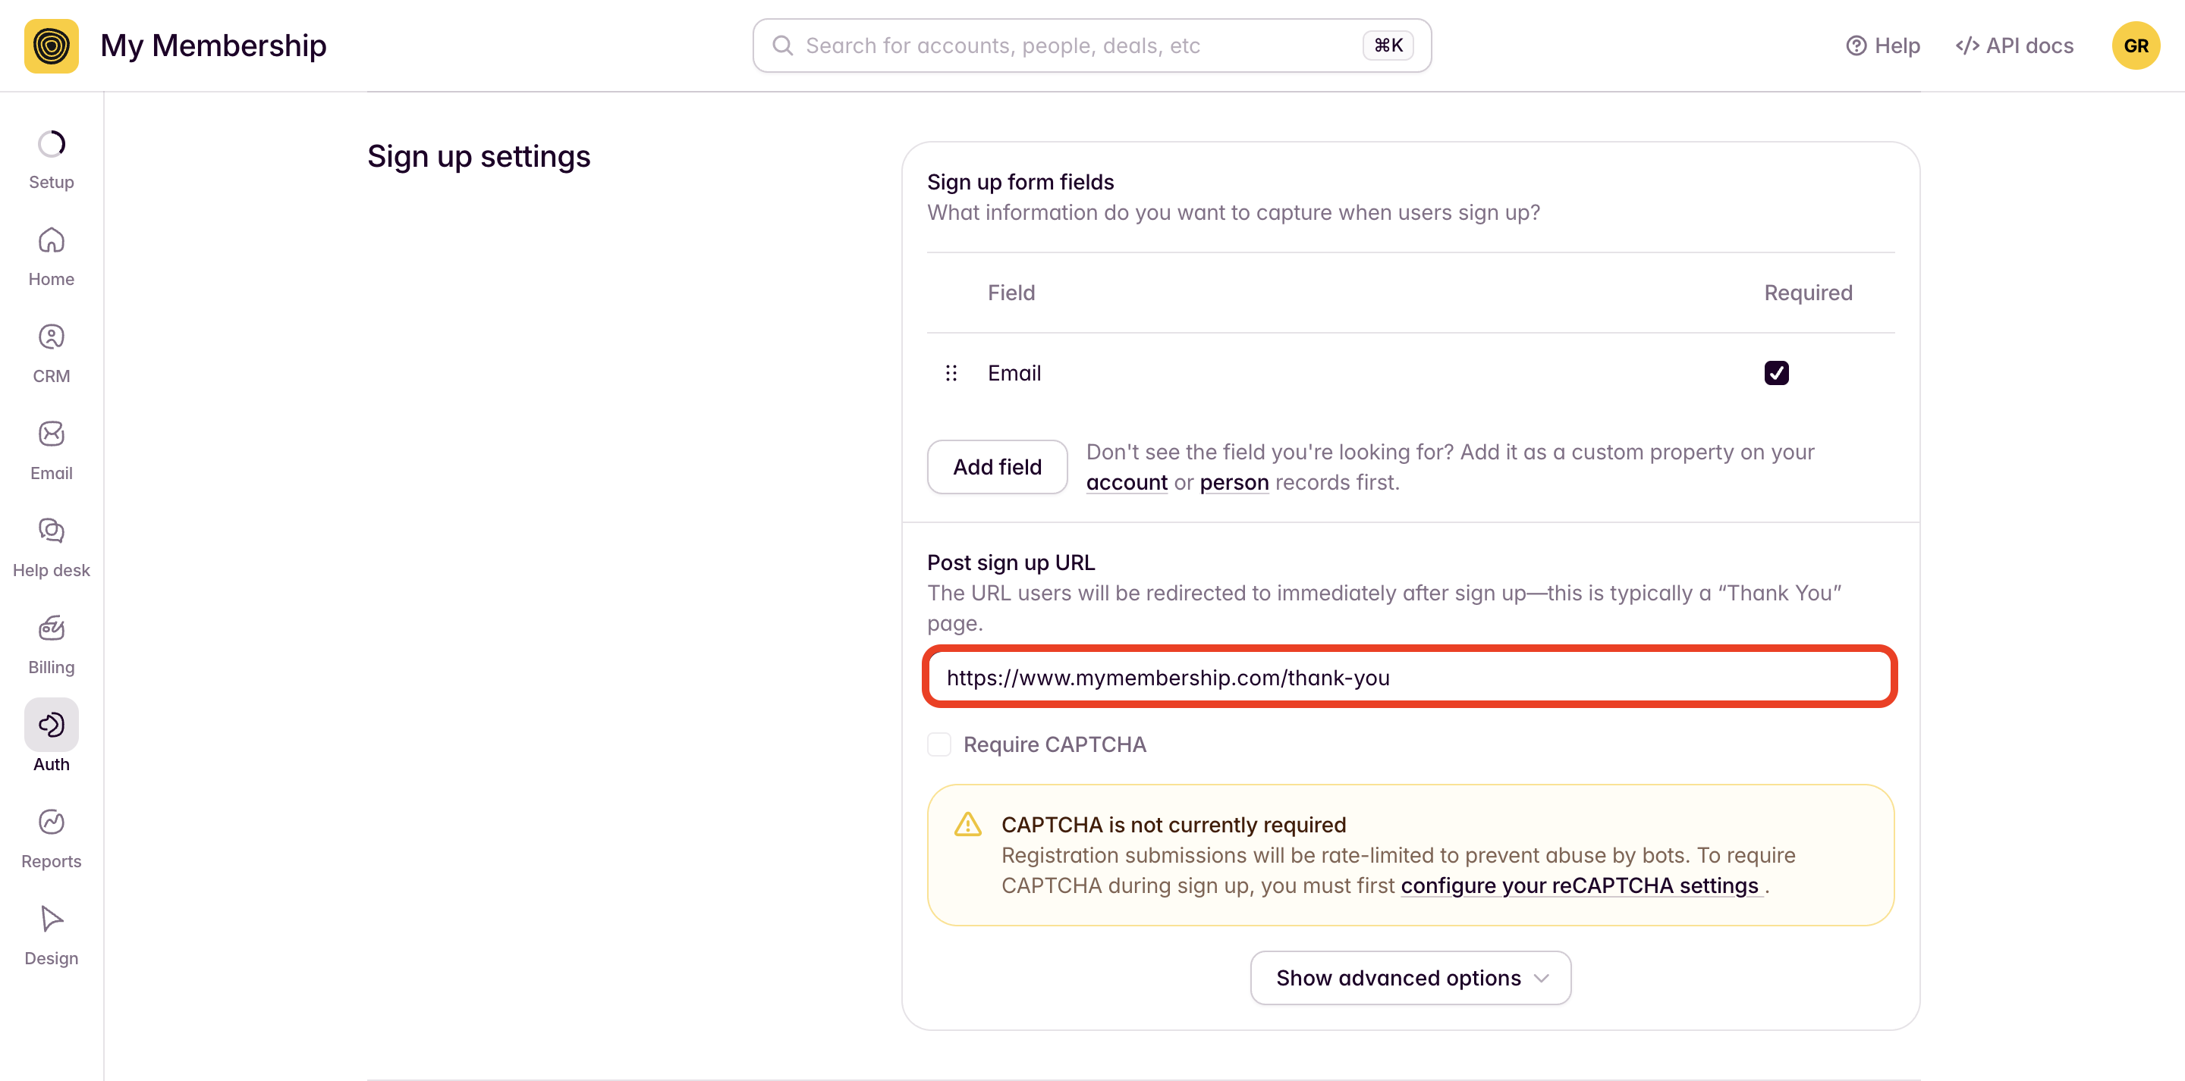Image resolution: width=2185 pixels, height=1081 pixels.
Task: Click the My Membership yellow logo
Action: coord(51,45)
